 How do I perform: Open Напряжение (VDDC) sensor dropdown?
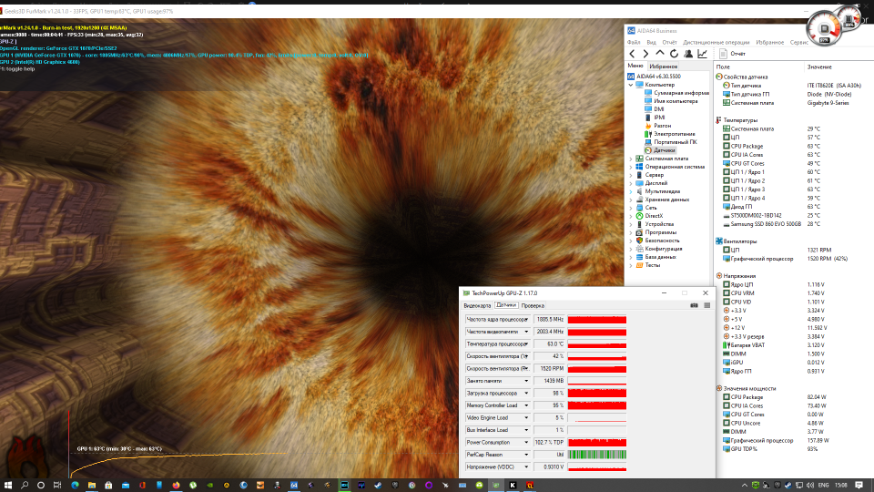pyautogui.click(x=526, y=466)
